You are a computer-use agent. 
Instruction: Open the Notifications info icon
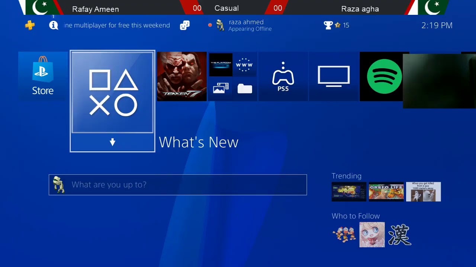pos(54,25)
